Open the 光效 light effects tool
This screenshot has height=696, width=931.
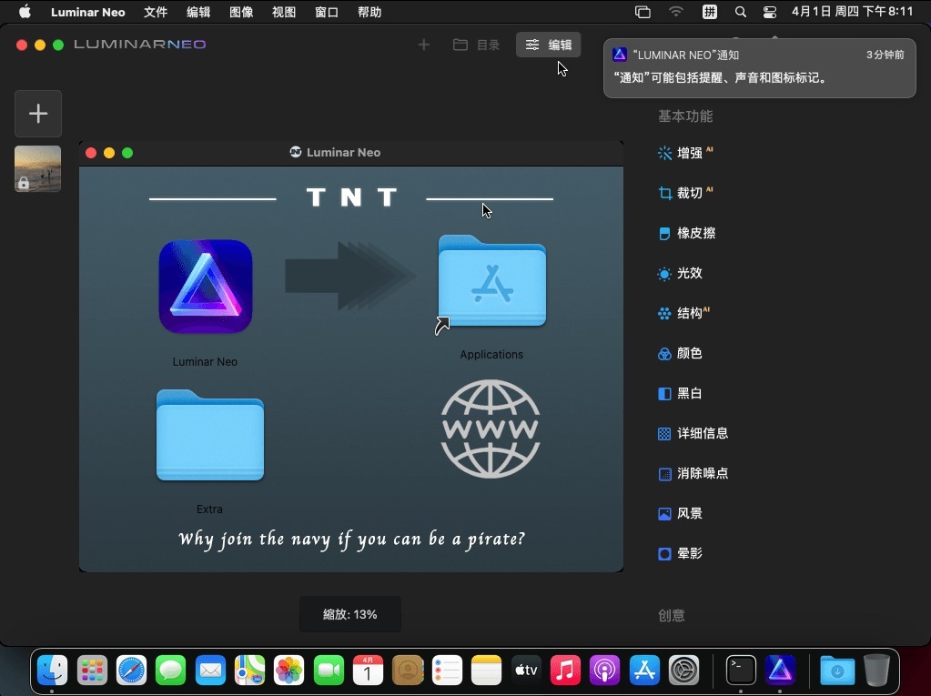click(680, 273)
